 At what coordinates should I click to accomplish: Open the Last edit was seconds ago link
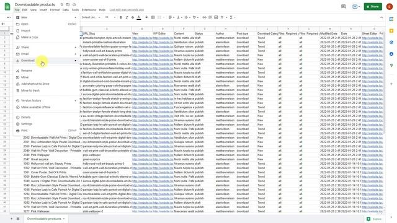(127, 10)
